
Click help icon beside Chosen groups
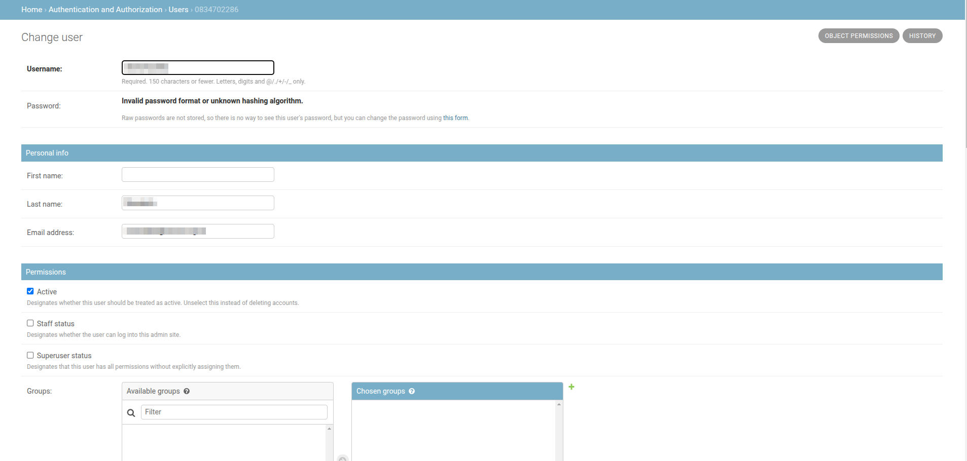[x=412, y=391]
